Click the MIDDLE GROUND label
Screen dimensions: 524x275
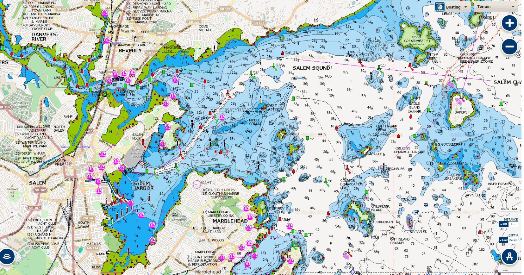(255, 122)
